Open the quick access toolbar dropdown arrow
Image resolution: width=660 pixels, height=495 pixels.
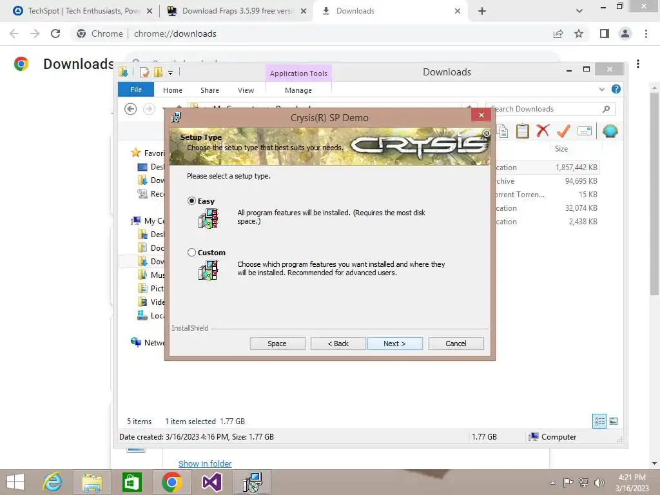tap(170, 72)
